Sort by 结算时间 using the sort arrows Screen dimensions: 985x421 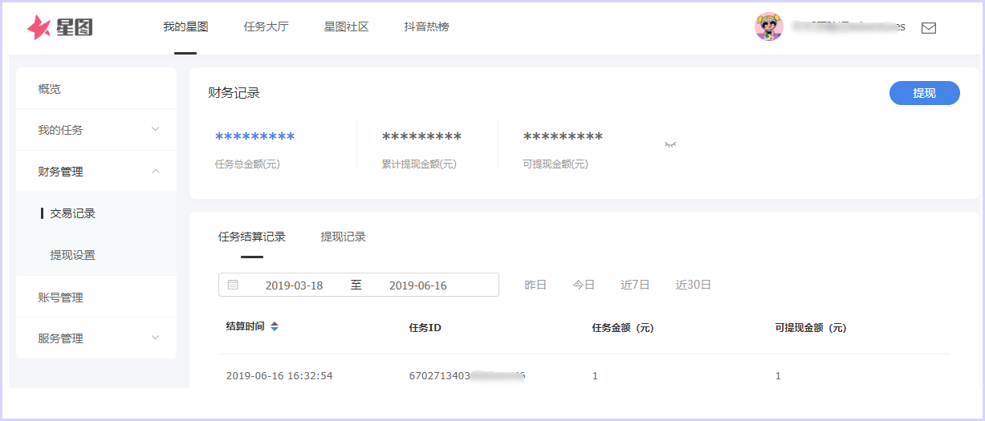coord(275,327)
